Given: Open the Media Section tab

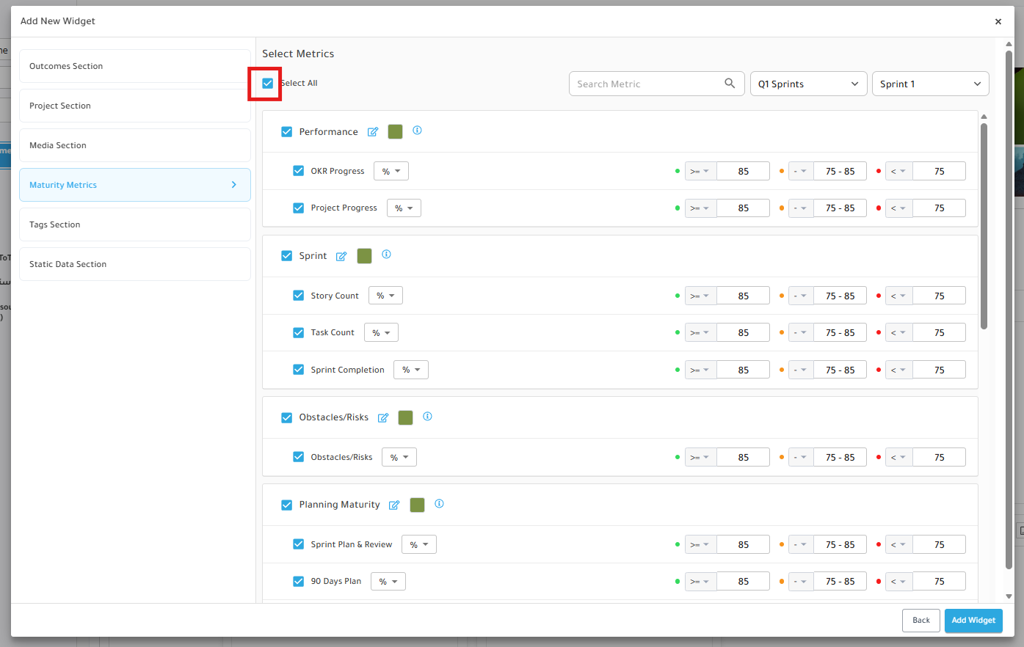Looking at the screenshot, I should click(135, 145).
